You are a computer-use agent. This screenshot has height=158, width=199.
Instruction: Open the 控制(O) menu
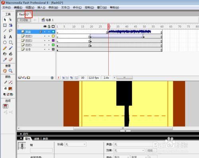pos(90,8)
